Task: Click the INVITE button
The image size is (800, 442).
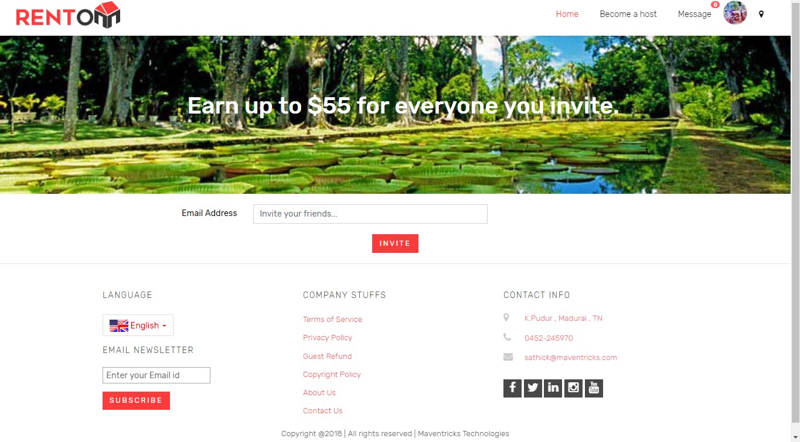Action: pos(395,244)
